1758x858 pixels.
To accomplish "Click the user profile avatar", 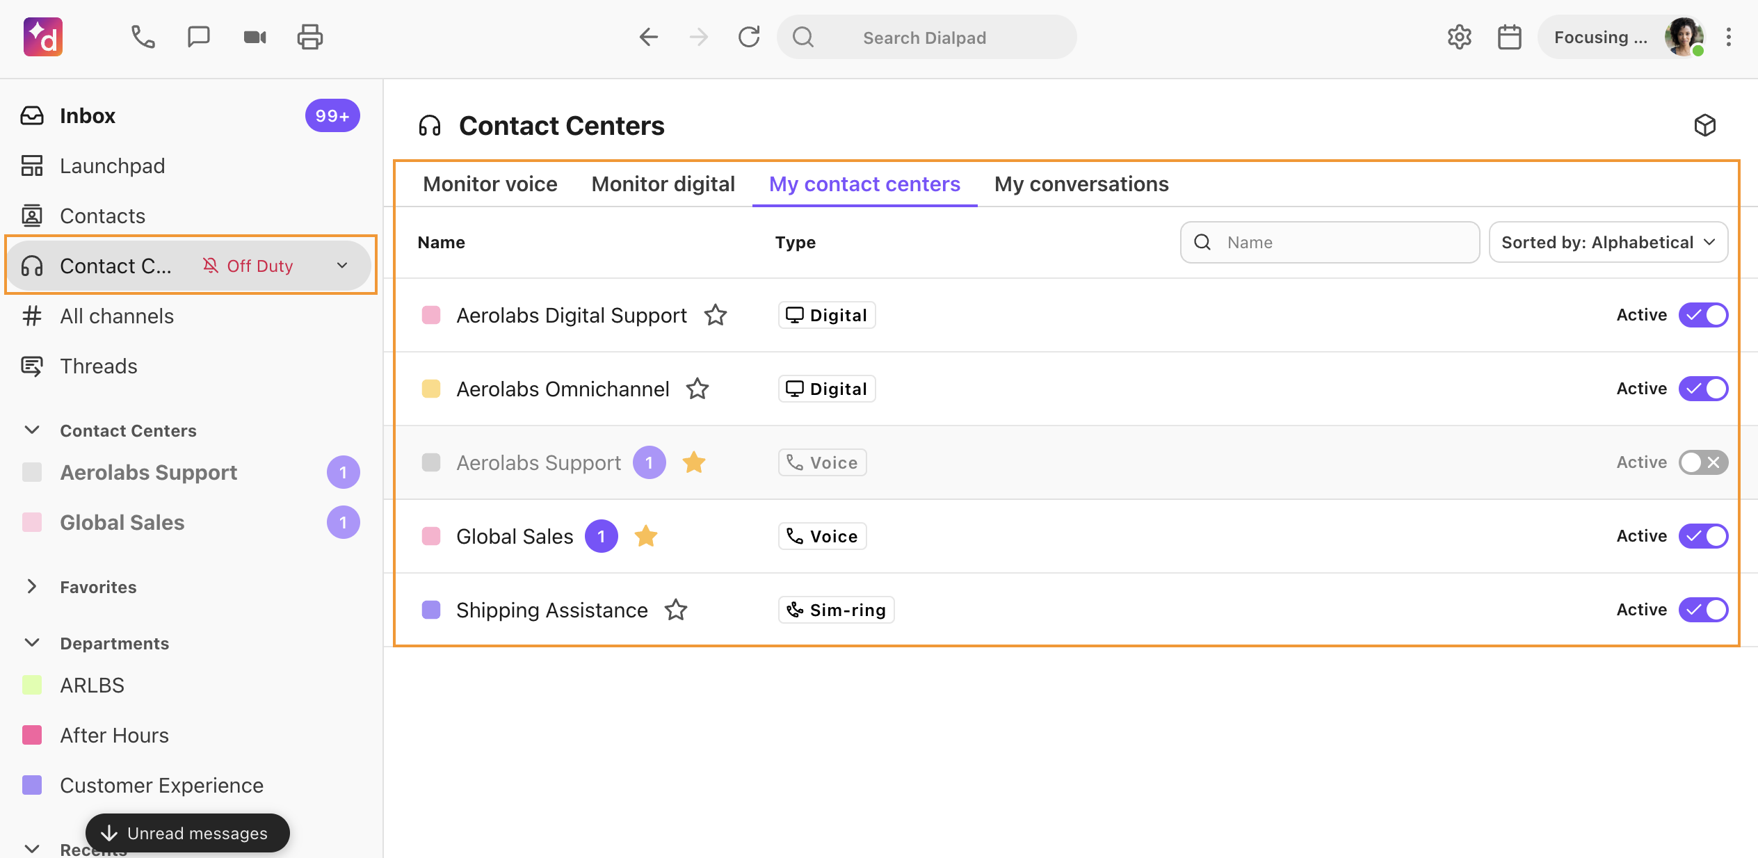I will click(x=1684, y=37).
